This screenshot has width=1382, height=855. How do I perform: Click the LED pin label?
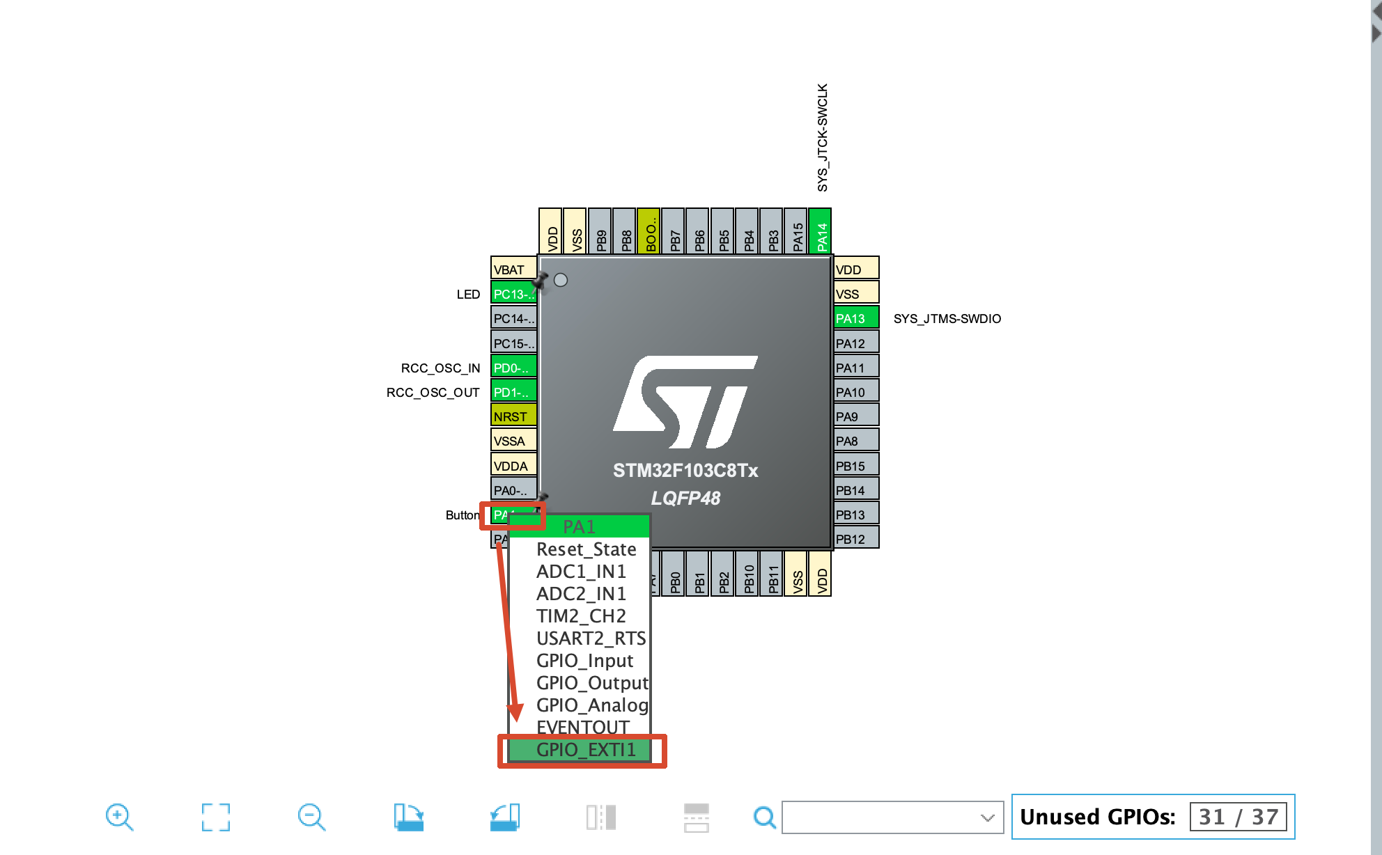pos(468,294)
